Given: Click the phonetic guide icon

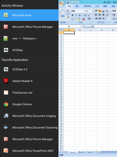Looking at the screenshot, I should pos(89,19).
